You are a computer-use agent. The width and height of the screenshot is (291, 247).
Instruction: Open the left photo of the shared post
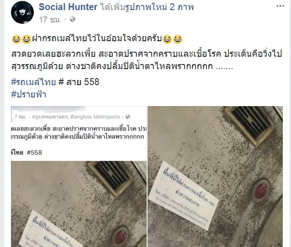79,177
